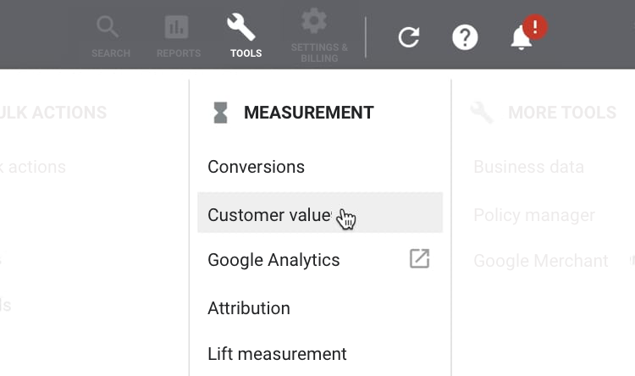Choose the Customer value menu item
Viewport: 635px width, 376px height.
pyautogui.click(x=269, y=214)
